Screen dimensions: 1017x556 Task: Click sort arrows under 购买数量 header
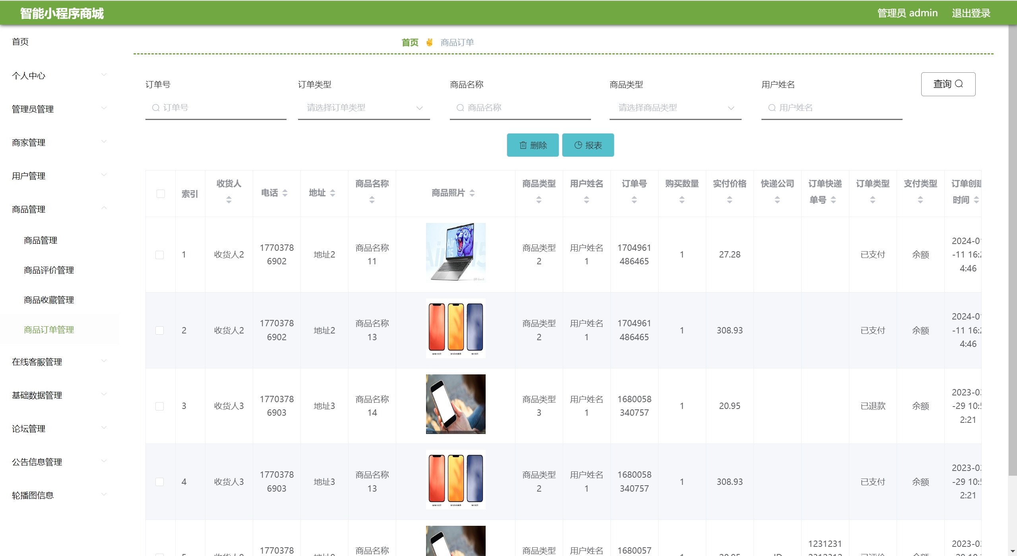(x=682, y=200)
